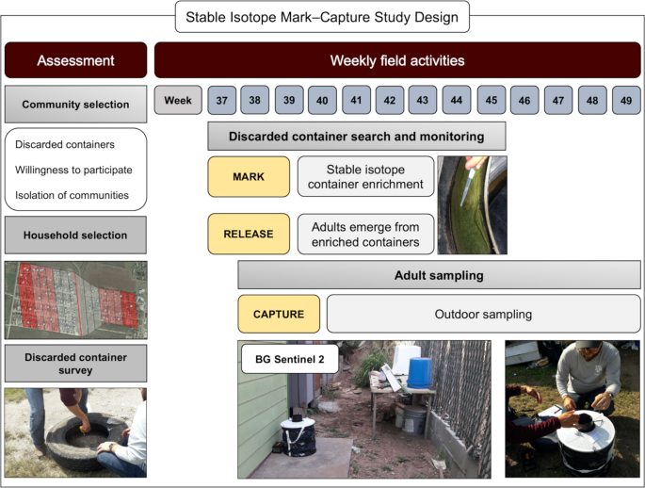
Task: Click the yellow RELEASE box
Action: tap(249, 234)
